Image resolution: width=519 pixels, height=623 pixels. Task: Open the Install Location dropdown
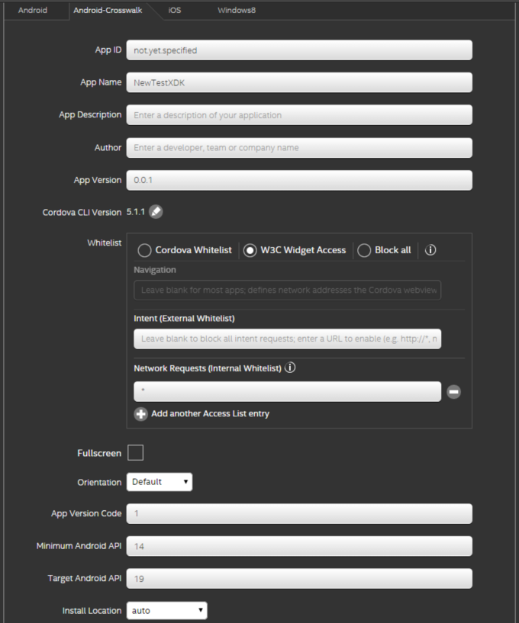click(x=167, y=611)
